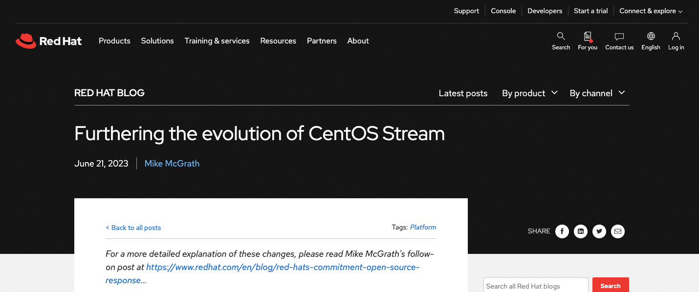
Task: Click the Red Hat logo
Action: pos(49,41)
